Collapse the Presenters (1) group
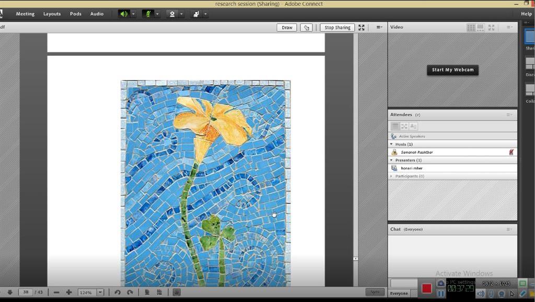The height and width of the screenshot is (302, 535). coord(392,160)
